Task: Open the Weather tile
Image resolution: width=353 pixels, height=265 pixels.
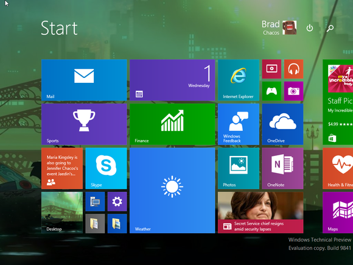Action: (x=172, y=190)
